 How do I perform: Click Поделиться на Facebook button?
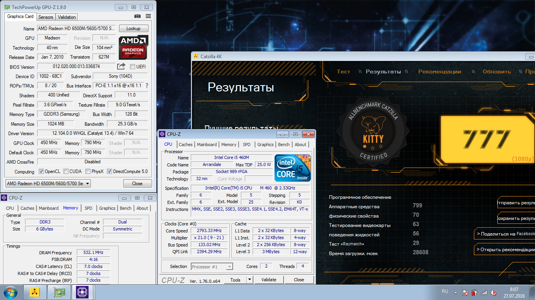tap(504, 234)
